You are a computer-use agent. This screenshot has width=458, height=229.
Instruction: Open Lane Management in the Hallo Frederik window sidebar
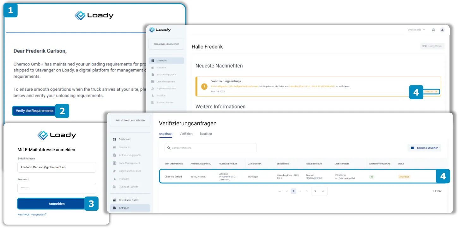point(166,82)
